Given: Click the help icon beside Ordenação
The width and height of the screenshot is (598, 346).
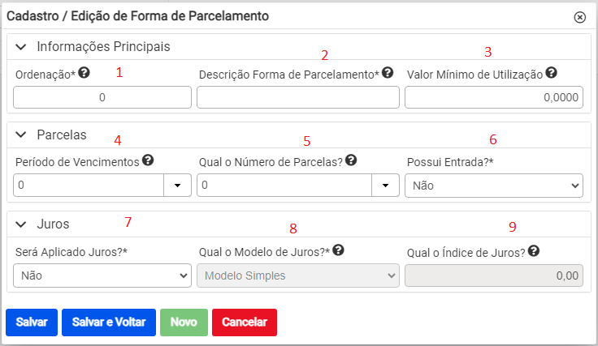Looking at the screenshot, I should 84,72.
